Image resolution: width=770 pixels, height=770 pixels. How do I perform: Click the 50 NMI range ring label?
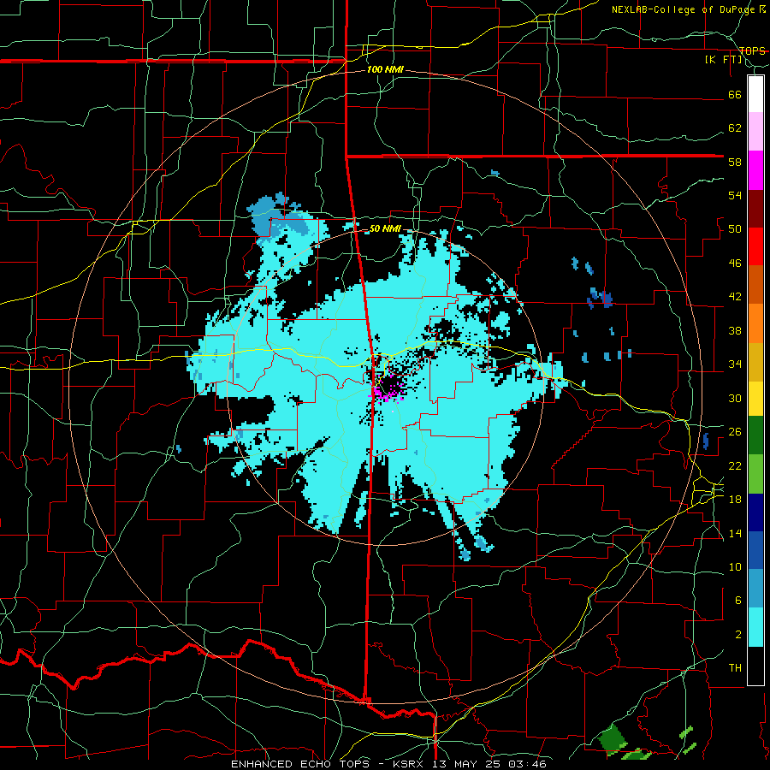385,228
